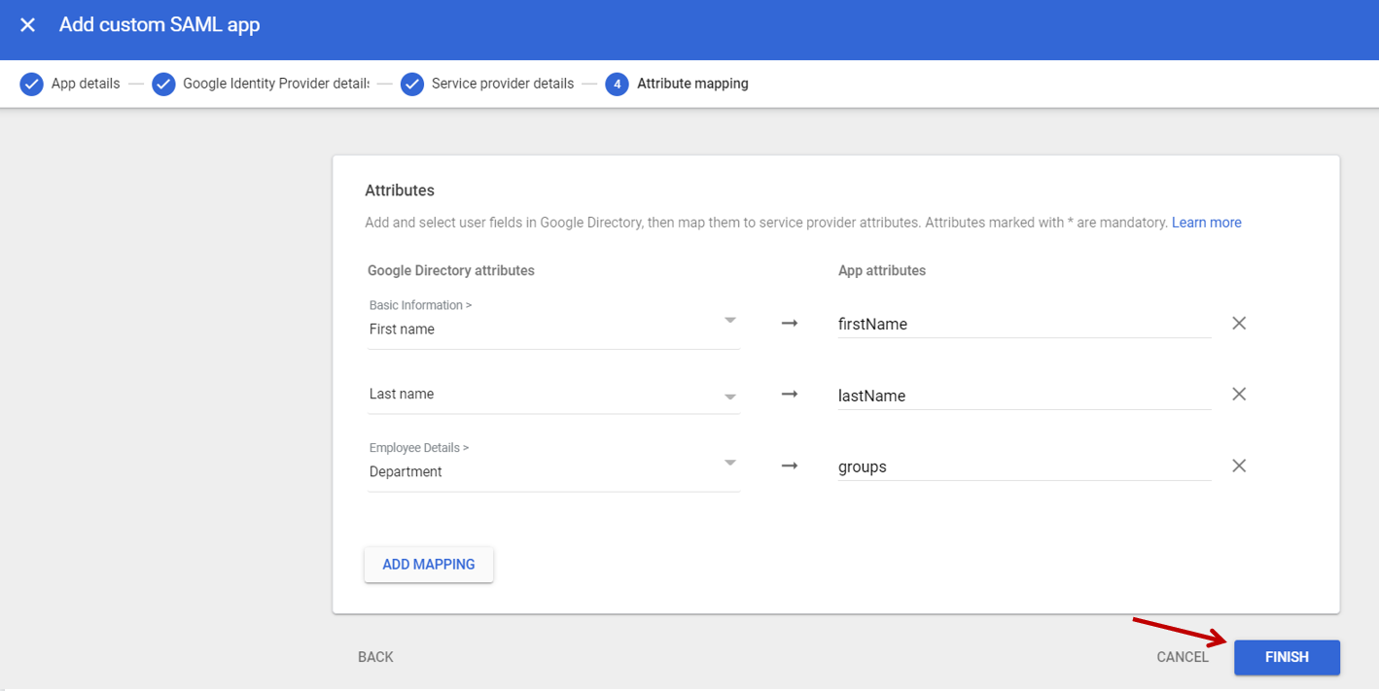Open the Learn more link
The width and height of the screenshot is (1379, 691).
pos(1206,223)
